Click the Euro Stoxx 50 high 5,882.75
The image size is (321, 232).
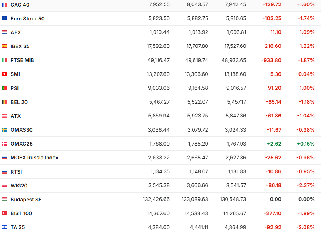tap(198, 19)
